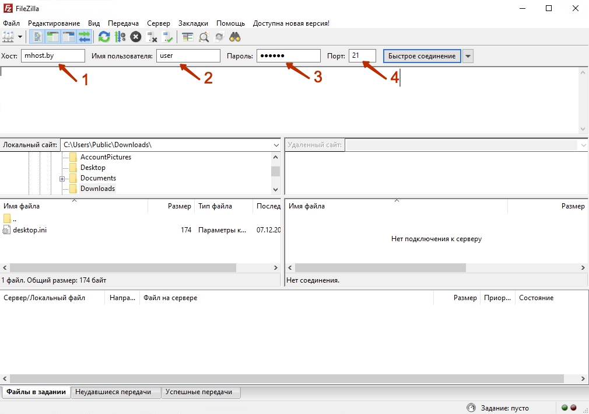Cancel the current operation
This screenshot has height=414, width=589.
(x=136, y=37)
